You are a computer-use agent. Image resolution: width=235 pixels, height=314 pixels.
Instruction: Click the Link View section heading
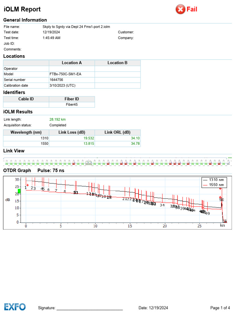pos(14,151)
